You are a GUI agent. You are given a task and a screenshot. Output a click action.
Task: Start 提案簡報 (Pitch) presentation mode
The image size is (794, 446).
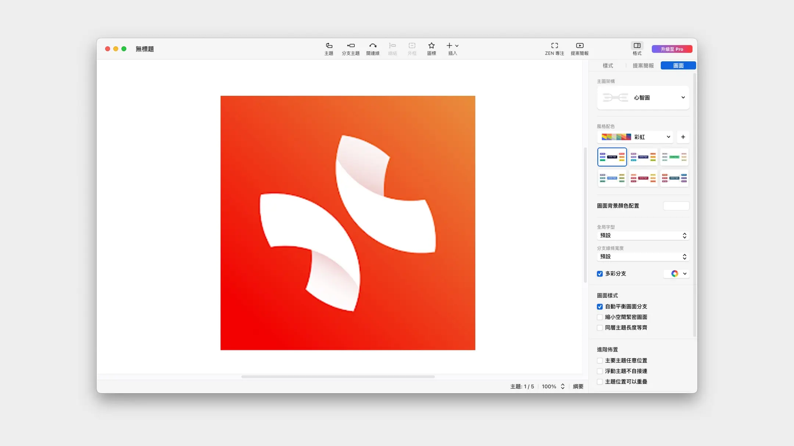[580, 49]
